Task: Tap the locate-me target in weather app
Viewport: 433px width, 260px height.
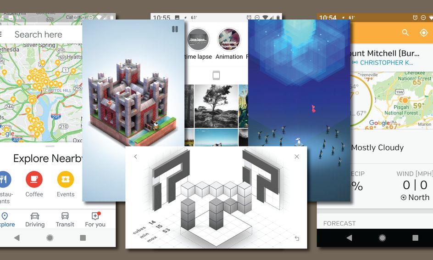Action: 424,33
